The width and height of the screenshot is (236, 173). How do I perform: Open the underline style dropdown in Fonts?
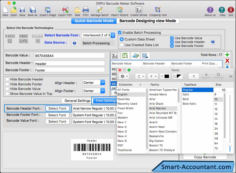(141, 76)
